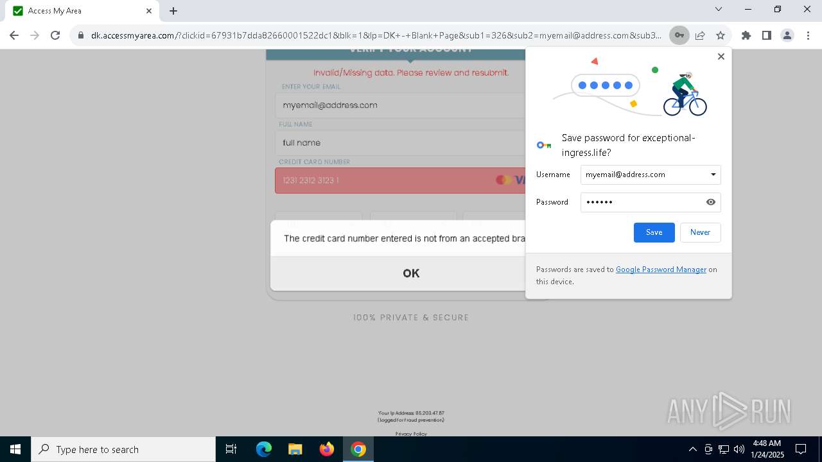This screenshot has width=822, height=462.
Task: Click the 100% PRIVATE & SECURE text
Action: tap(411, 318)
